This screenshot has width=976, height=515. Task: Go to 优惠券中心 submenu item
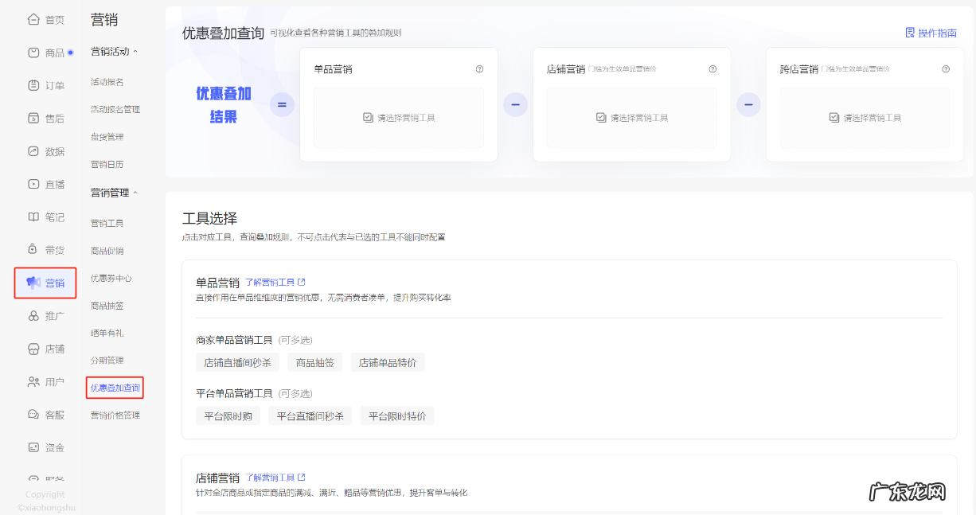[111, 279]
